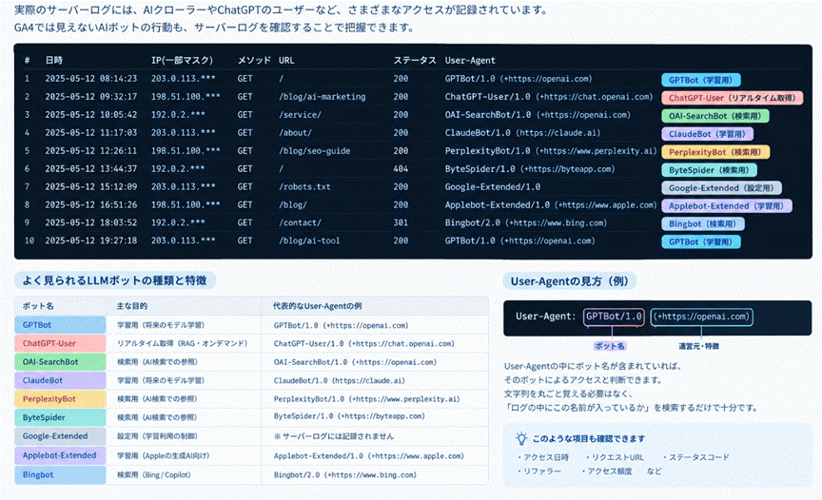Click the /blog/ai-marketing URL cell
This screenshot has height=500, width=822.
[323, 97]
